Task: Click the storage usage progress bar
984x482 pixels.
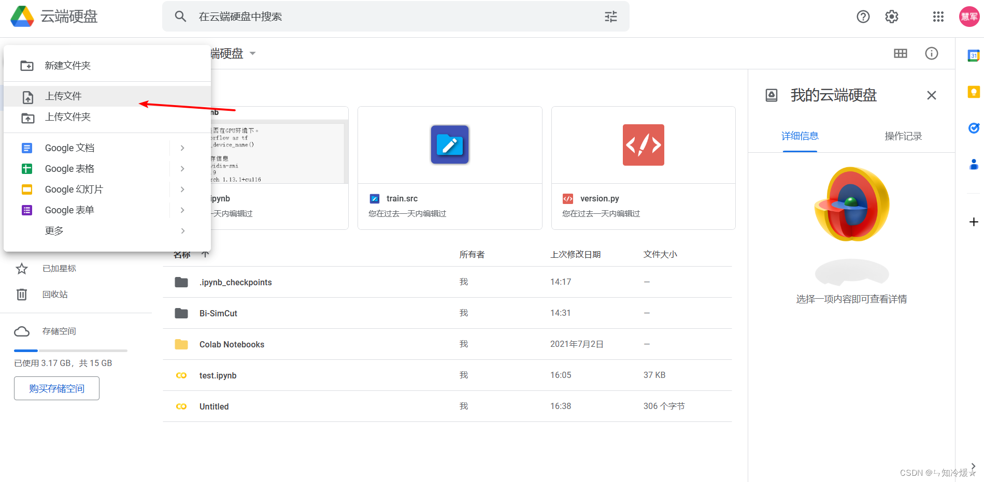Action: click(70, 351)
